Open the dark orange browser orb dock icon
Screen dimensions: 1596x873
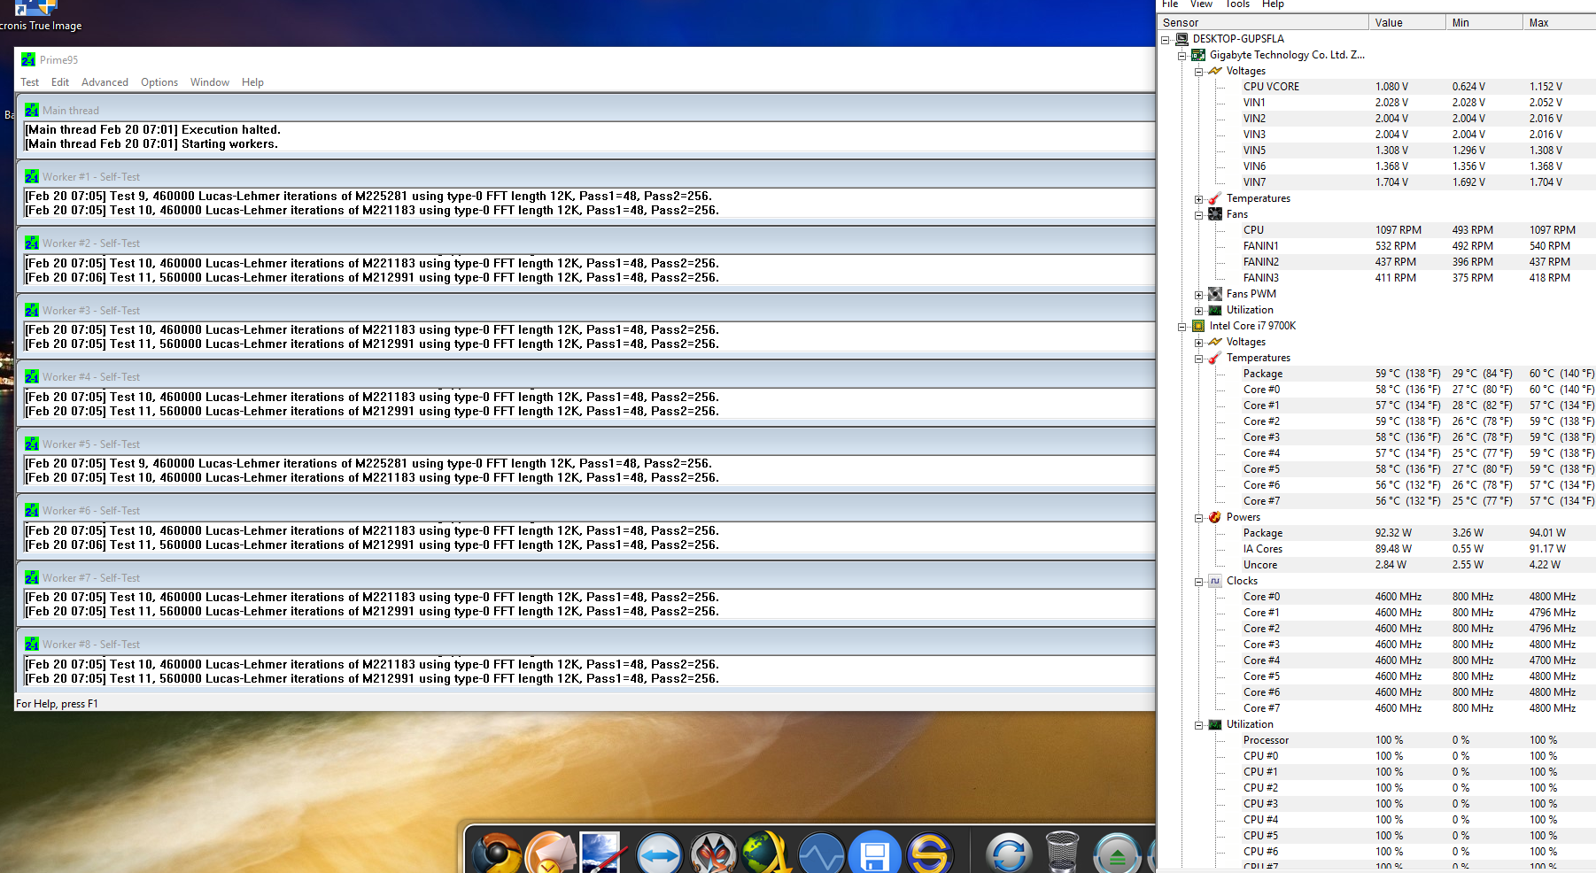tap(496, 854)
